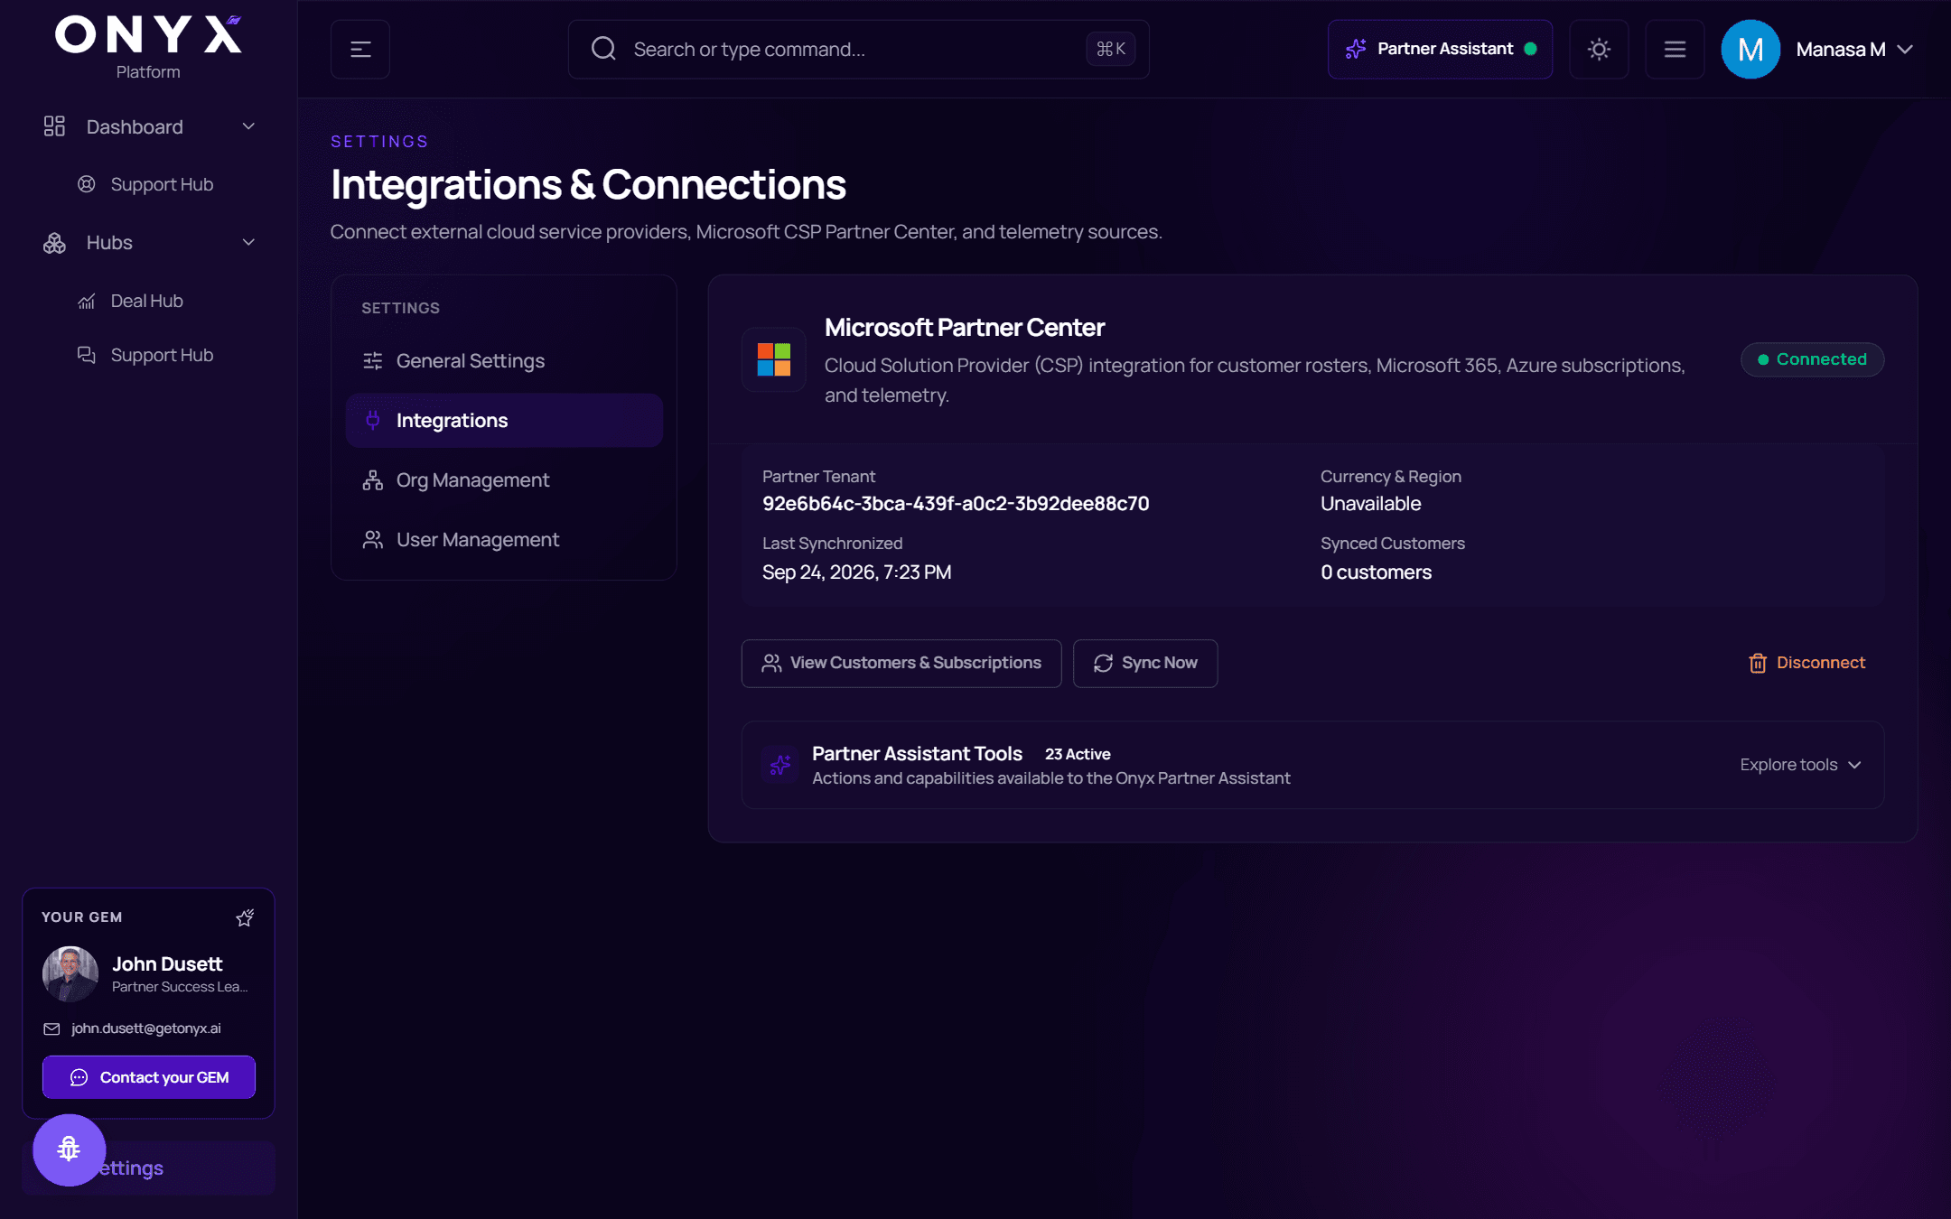
Task: Click the Integrations plug icon
Action: click(372, 421)
